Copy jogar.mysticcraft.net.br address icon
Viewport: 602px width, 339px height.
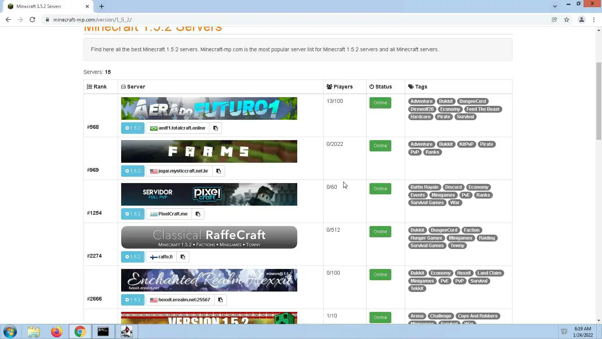point(219,171)
